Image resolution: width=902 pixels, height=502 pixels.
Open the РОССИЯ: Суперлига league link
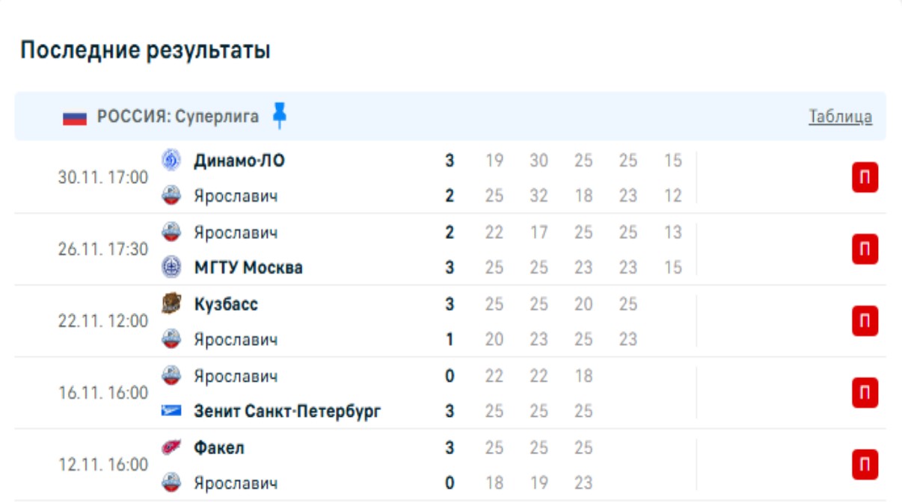178,117
